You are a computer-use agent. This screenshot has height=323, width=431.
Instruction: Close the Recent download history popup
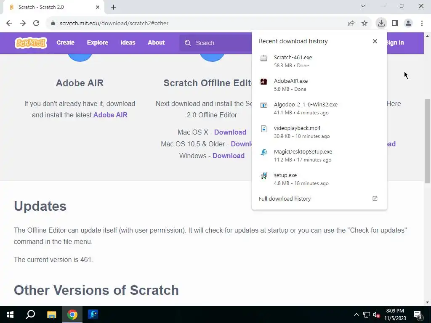pos(375,41)
